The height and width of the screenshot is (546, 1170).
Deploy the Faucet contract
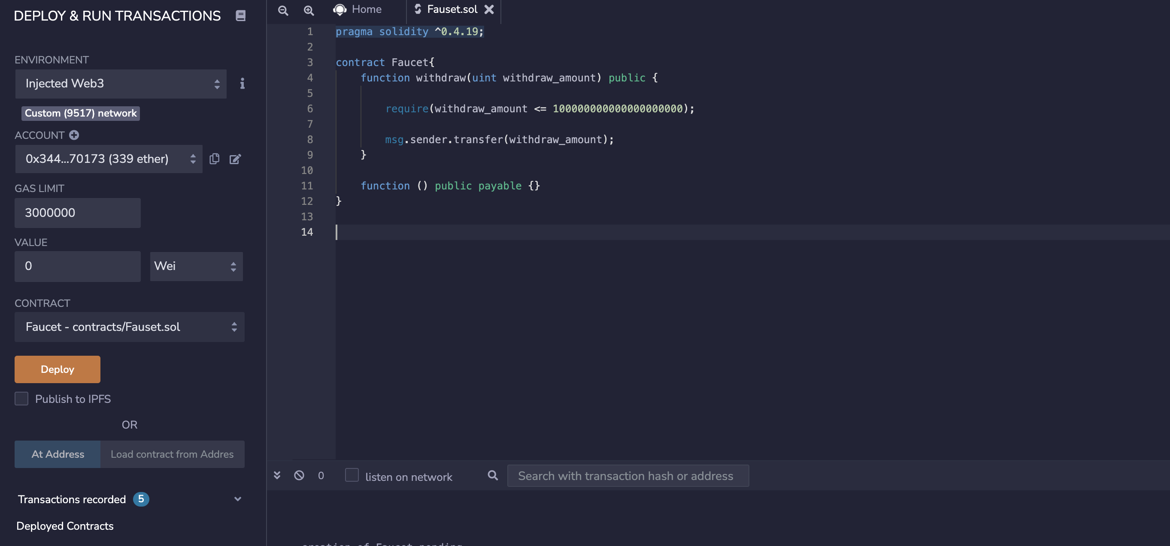tap(57, 369)
